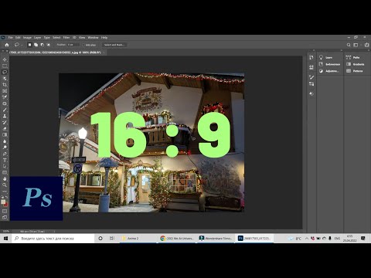Reset default colors small icon
Screen dimensions: 371x278
(2, 197)
